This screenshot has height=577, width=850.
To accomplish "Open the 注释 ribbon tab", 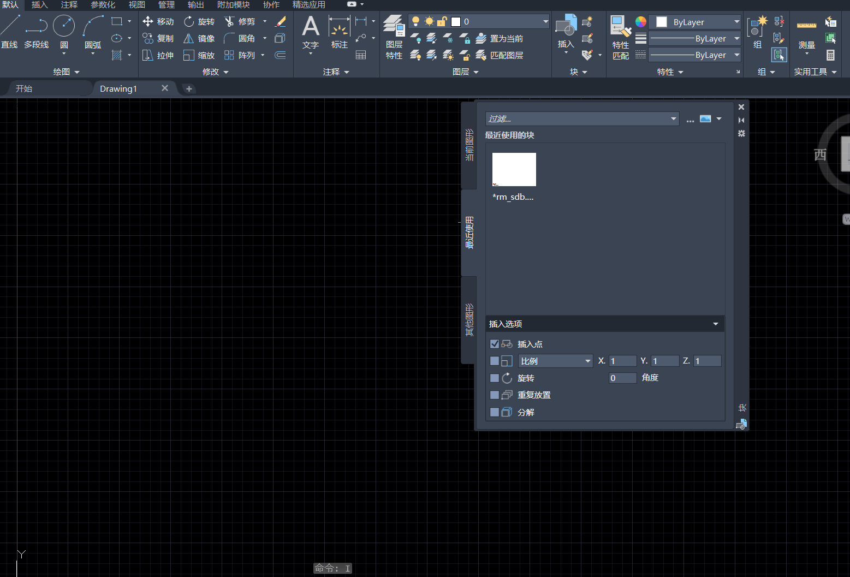I will click(69, 5).
